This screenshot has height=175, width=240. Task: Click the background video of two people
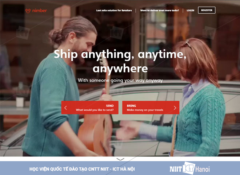click(x=120, y=135)
